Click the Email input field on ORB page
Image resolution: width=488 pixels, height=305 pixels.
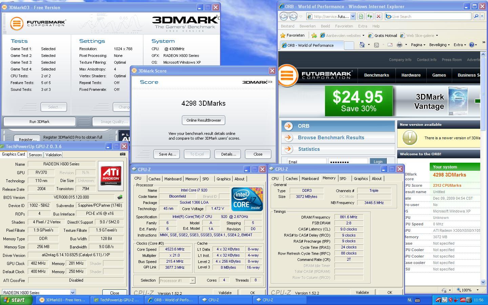pos(307,162)
